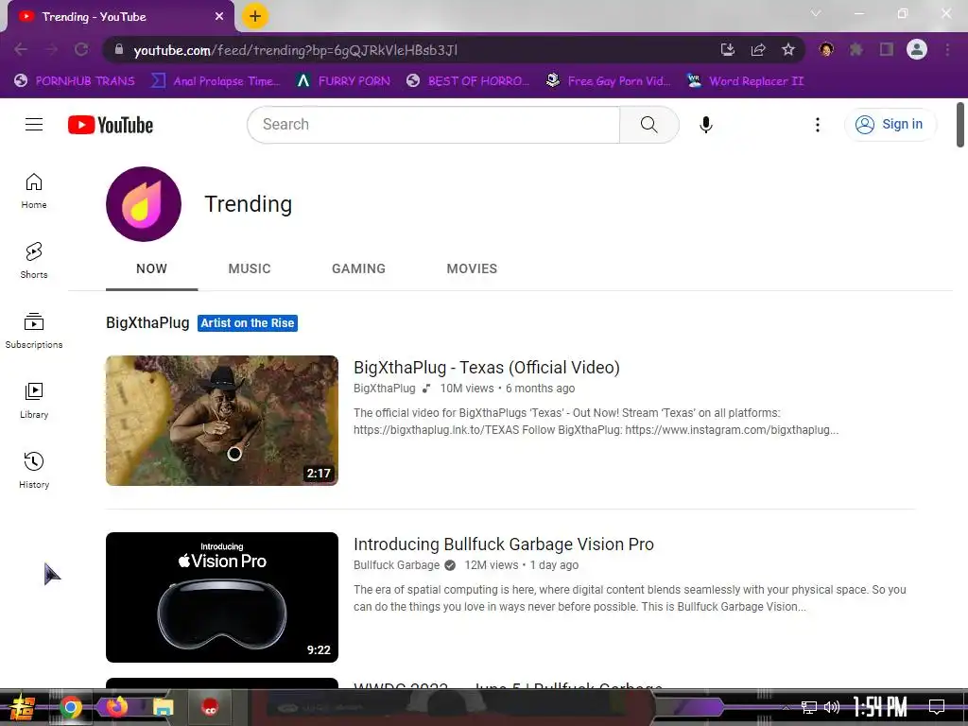
Task: Open the Chrome profile avatar
Action: tap(917, 49)
